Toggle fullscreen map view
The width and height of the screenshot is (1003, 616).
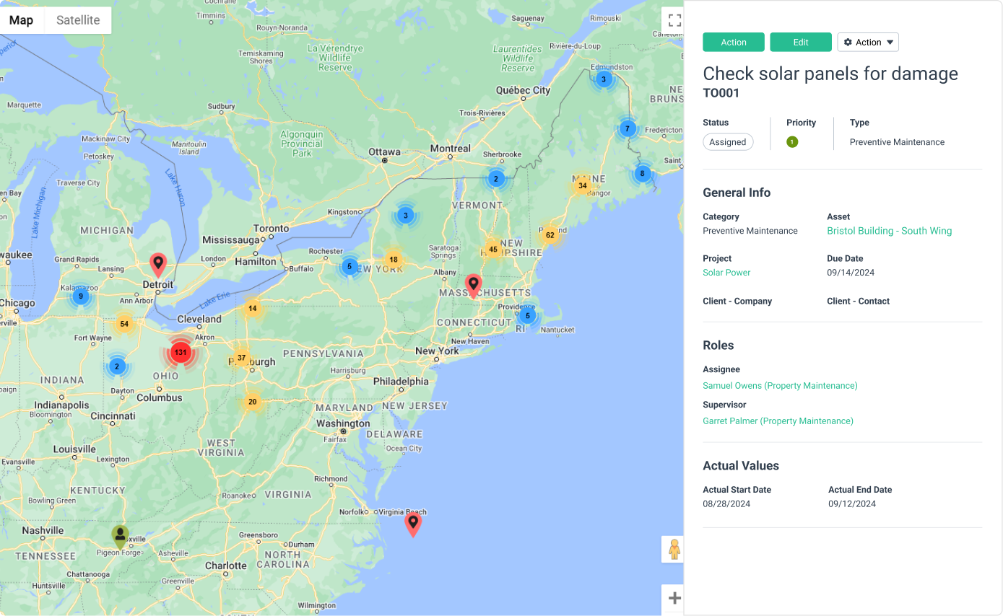click(674, 20)
